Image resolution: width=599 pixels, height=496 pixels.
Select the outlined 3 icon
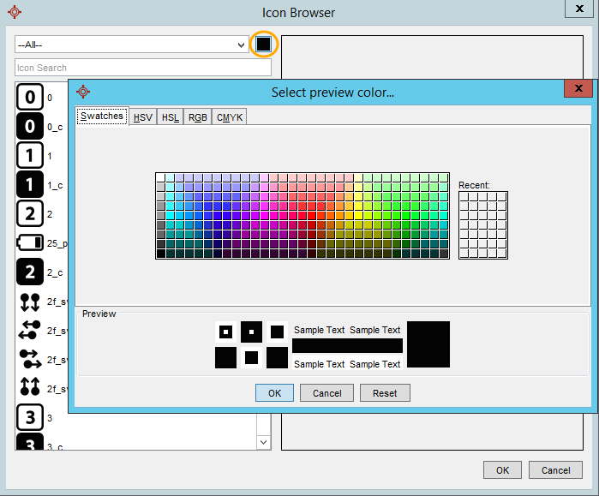click(30, 418)
